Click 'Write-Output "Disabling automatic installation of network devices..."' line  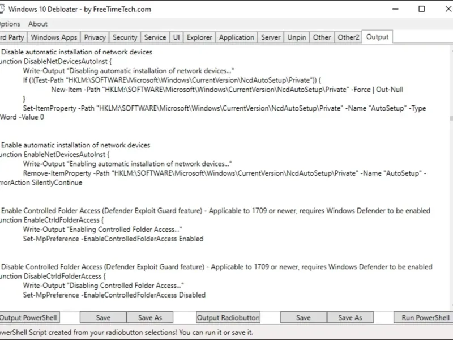(x=129, y=71)
